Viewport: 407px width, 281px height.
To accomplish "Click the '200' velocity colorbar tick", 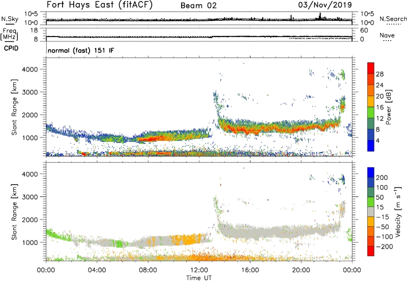I will click(x=382, y=178).
